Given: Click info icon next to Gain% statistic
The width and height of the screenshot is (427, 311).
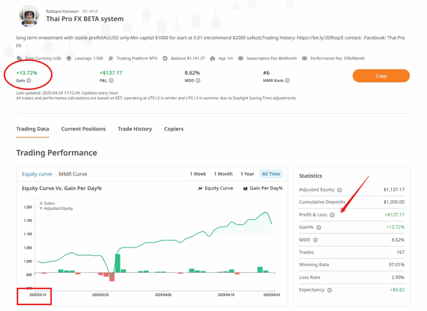Looking at the screenshot, I should coord(319,227).
